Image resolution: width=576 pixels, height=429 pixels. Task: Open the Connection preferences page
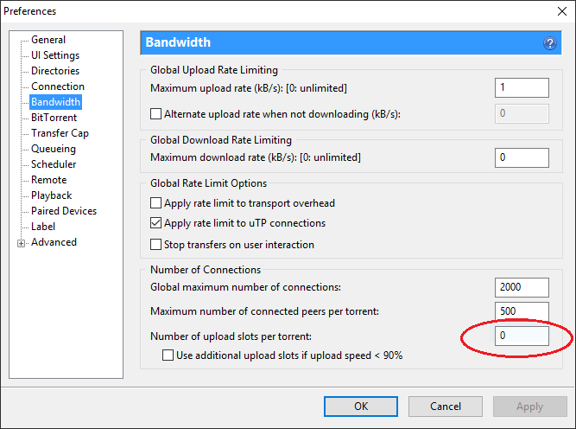58,86
